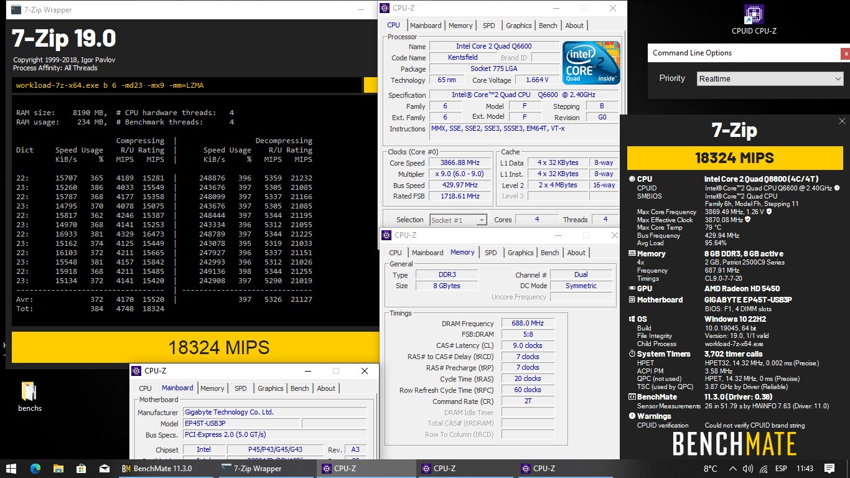The image size is (850, 478).
Task: Click the Code Name value Kentsfield
Action: coord(462,58)
